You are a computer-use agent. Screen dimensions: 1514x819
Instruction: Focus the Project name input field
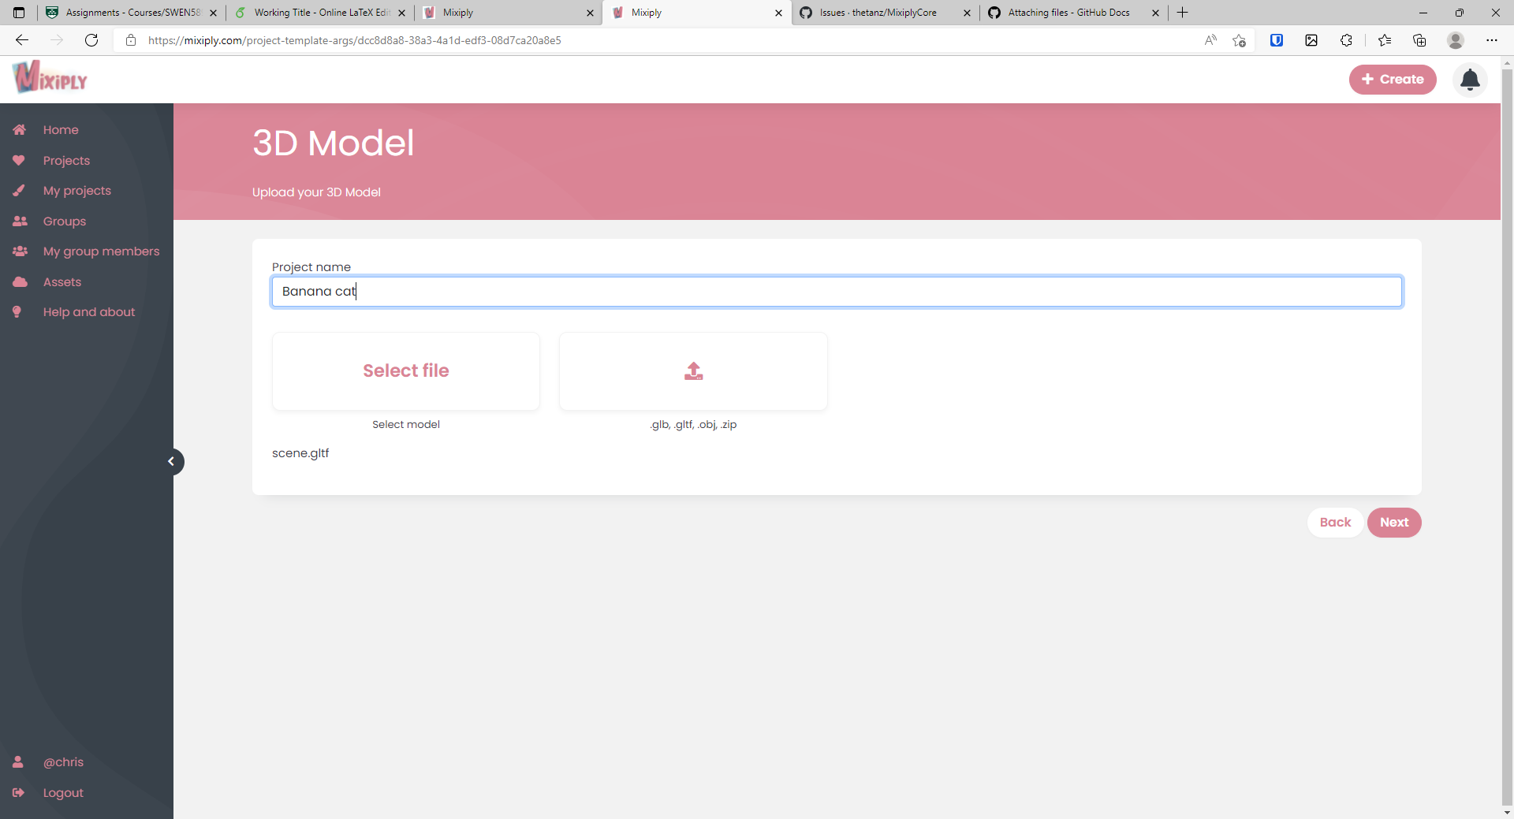pos(837,292)
